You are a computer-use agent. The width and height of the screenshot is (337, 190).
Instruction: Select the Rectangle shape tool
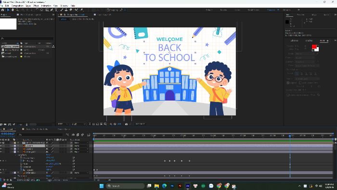(47, 10)
